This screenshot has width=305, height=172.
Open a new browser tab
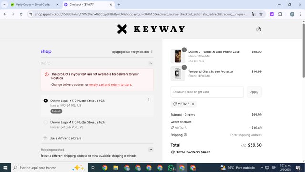[x=119, y=4]
